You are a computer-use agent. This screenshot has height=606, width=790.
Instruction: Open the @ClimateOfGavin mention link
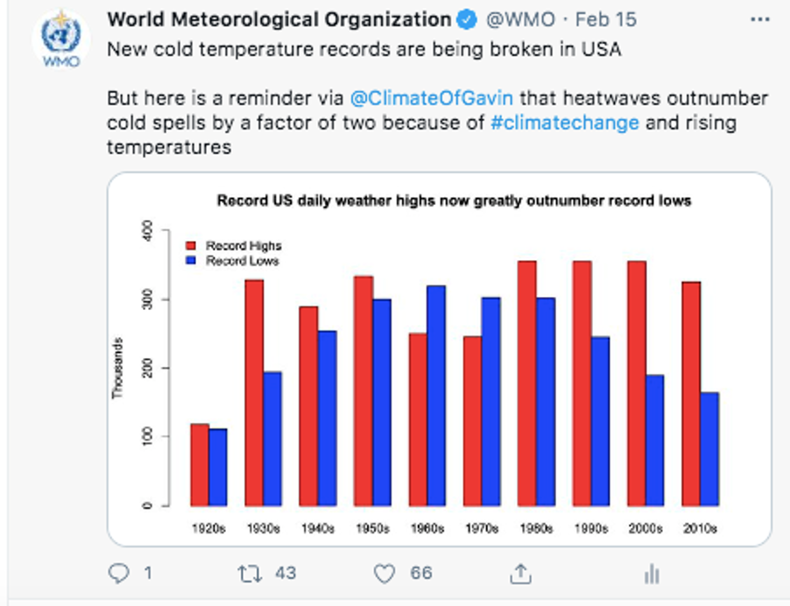[x=432, y=98]
